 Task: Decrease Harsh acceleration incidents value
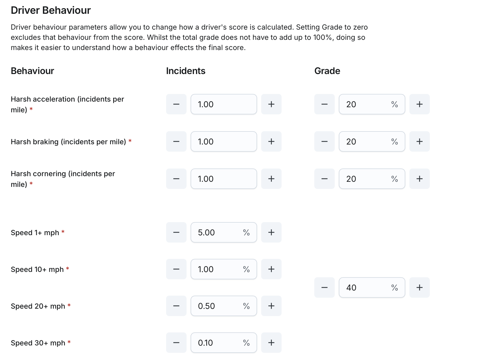click(x=176, y=104)
